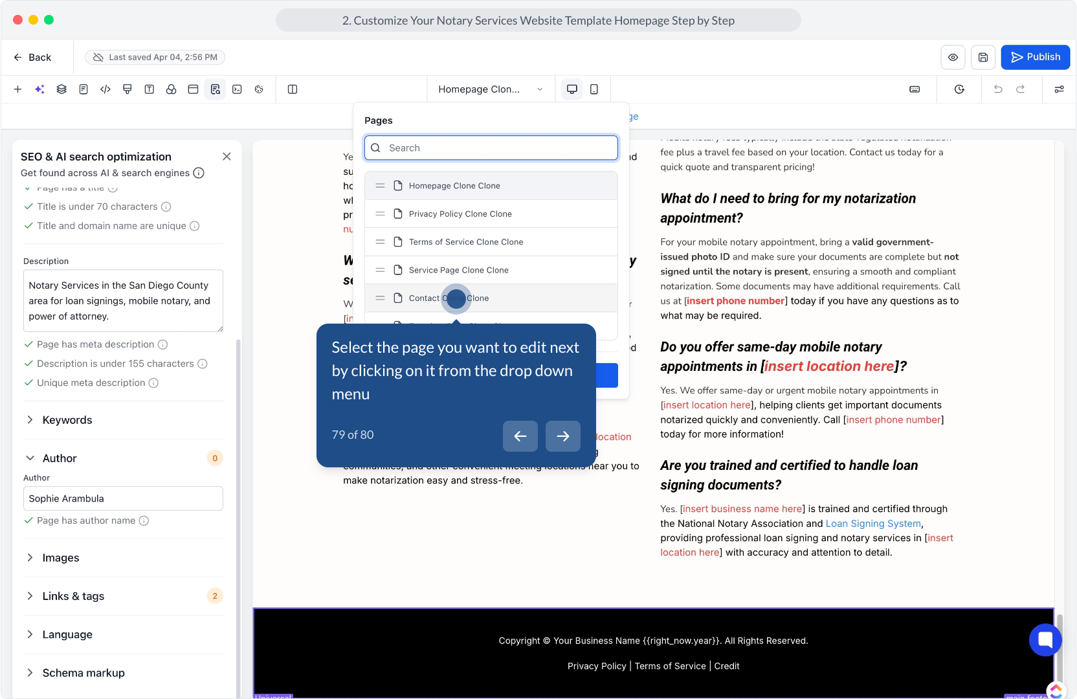The height and width of the screenshot is (699, 1077).
Task: Click the redo arrow
Action: tap(1020, 89)
